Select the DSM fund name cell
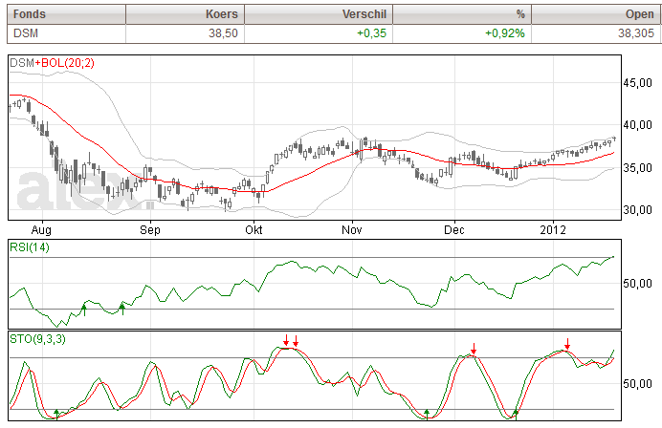Image resolution: width=662 pixels, height=428 pixels. click(x=67, y=33)
